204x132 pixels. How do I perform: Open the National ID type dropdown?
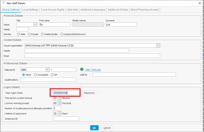[x=47, y=70]
